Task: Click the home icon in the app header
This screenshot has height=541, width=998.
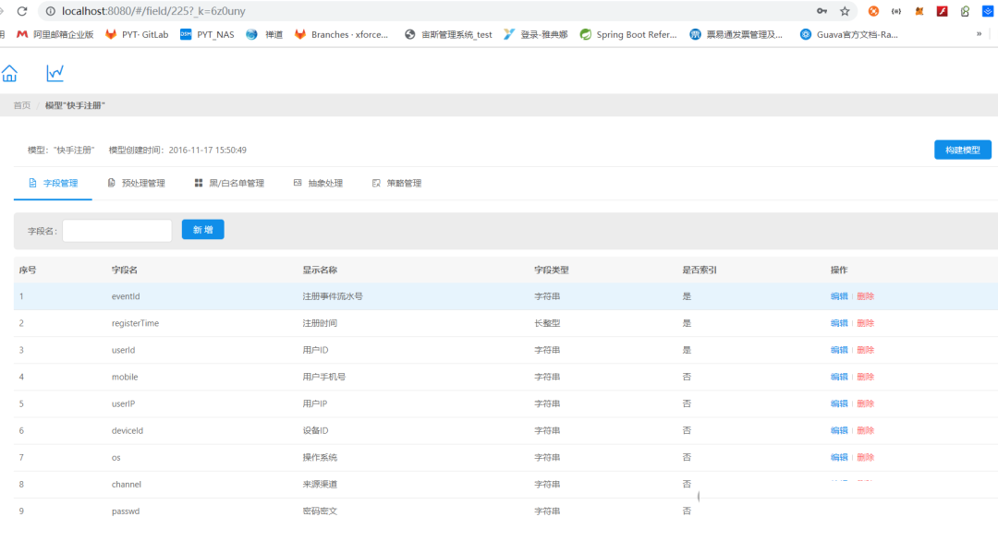Action: tap(9, 73)
